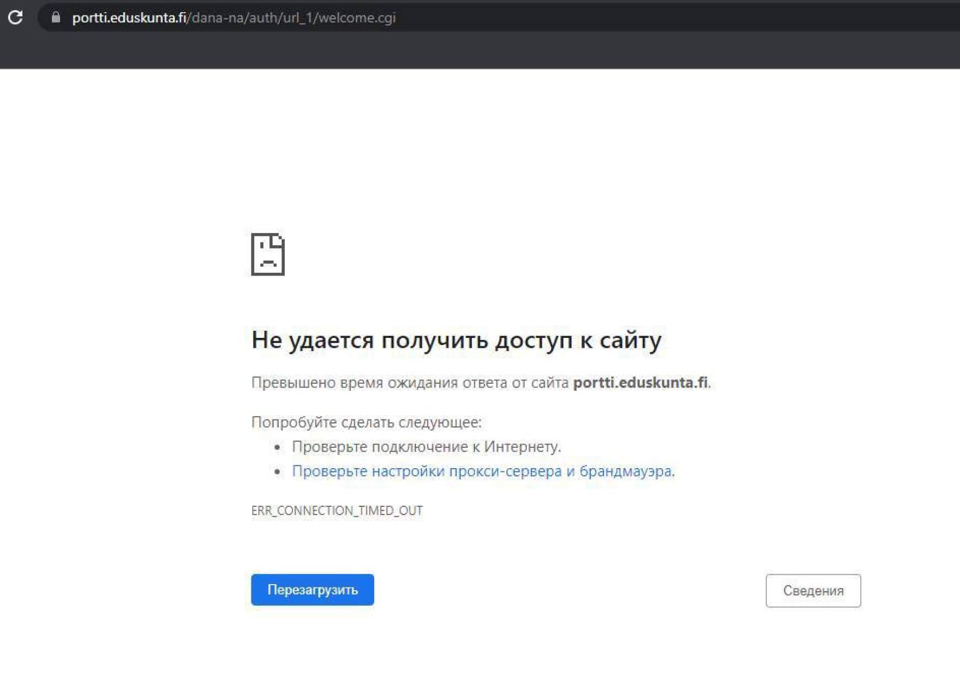960x689 pixels.
Task: Click the Проверьте подключение к Интернету suggestion
Action: 426,447
